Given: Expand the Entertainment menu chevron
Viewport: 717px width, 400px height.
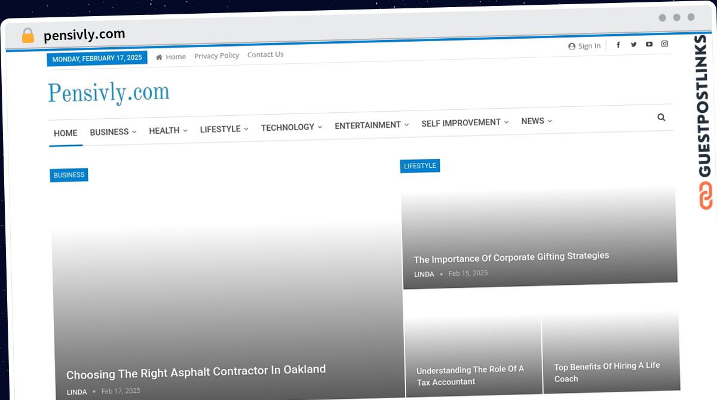Looking at the screenshot, I should click(406, 125).
